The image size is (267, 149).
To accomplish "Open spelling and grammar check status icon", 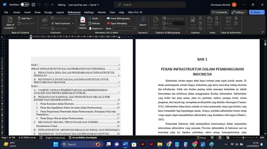I will click(x=41, y=138).
